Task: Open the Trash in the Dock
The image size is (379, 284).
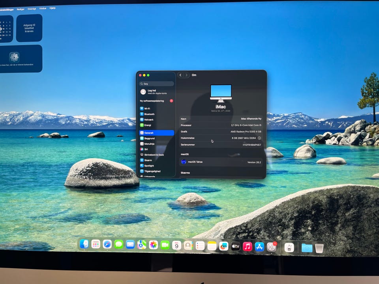Action: [x=319, y=248]
